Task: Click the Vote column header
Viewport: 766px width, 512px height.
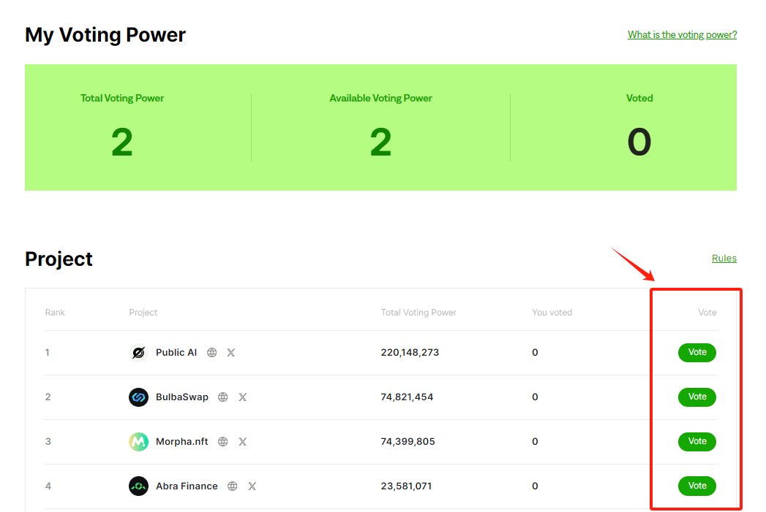Action: point(707,313)
